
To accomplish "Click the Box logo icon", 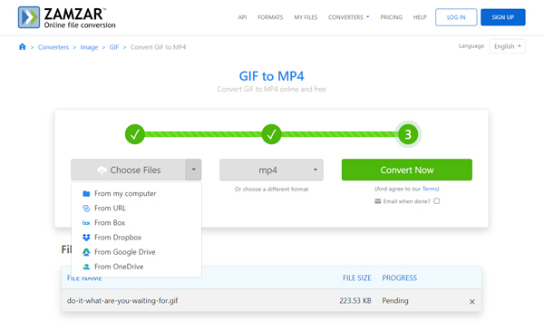I will click(86, 223).
